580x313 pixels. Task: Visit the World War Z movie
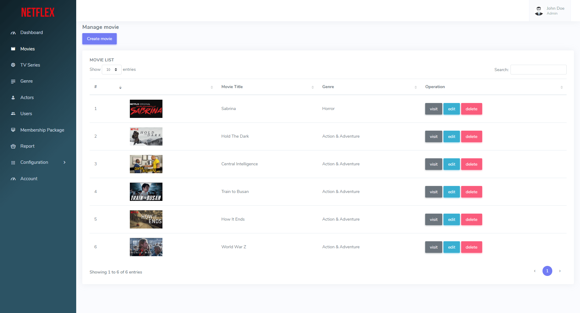[433, 247]
